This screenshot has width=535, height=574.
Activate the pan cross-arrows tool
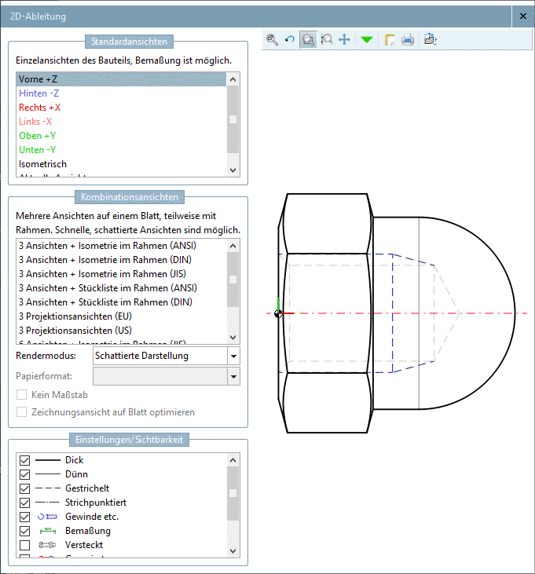[x=344, y=39]
